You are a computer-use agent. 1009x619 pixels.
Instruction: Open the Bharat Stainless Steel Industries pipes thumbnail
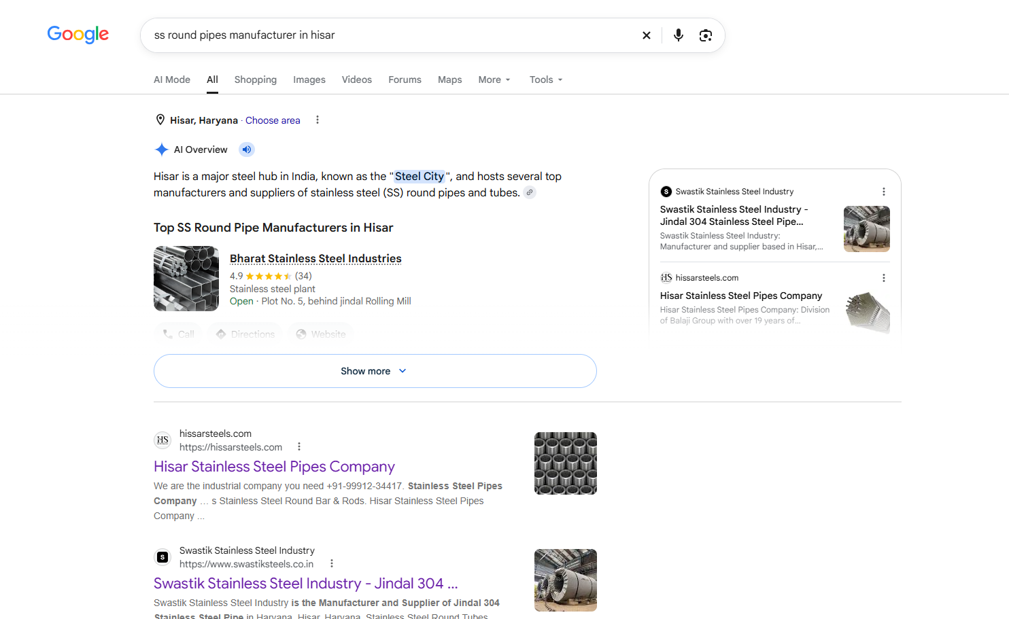point(186,279)
